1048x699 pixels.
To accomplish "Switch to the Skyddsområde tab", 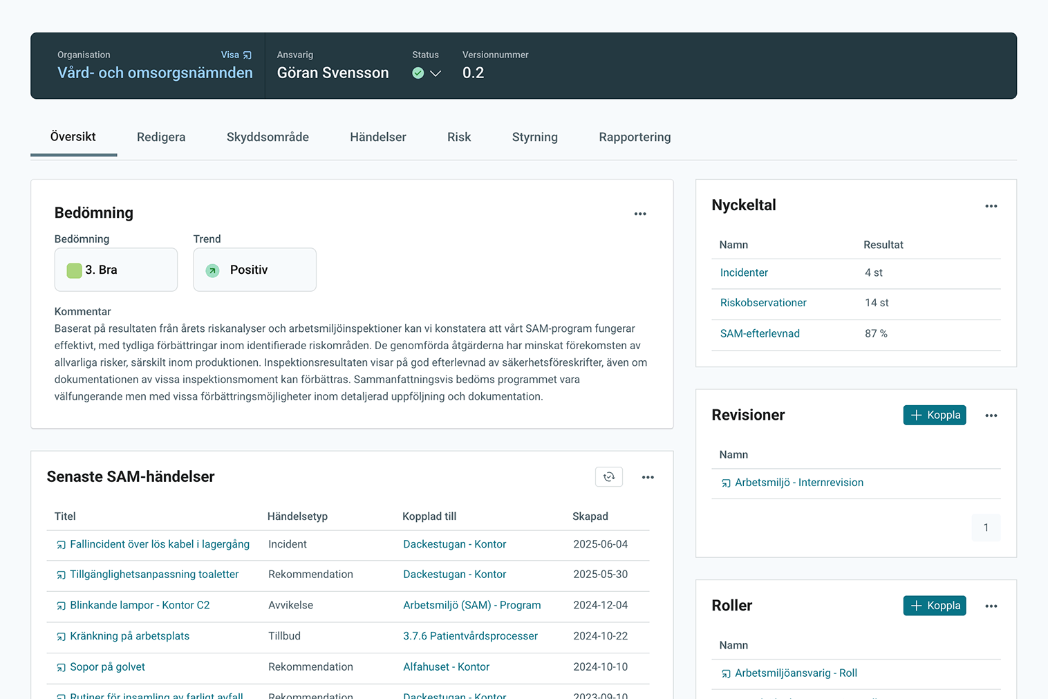I will (268, 137).
